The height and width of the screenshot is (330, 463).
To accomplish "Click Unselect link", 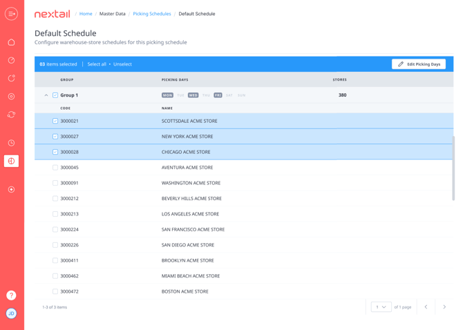I will 122,64.
